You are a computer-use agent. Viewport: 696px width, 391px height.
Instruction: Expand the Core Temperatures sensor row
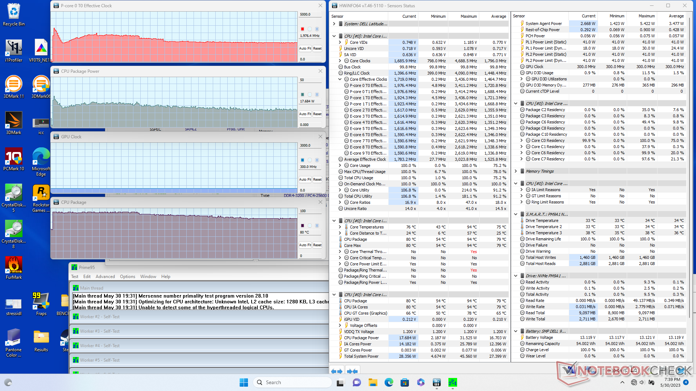pyautogui.click(x=340, y=227)
